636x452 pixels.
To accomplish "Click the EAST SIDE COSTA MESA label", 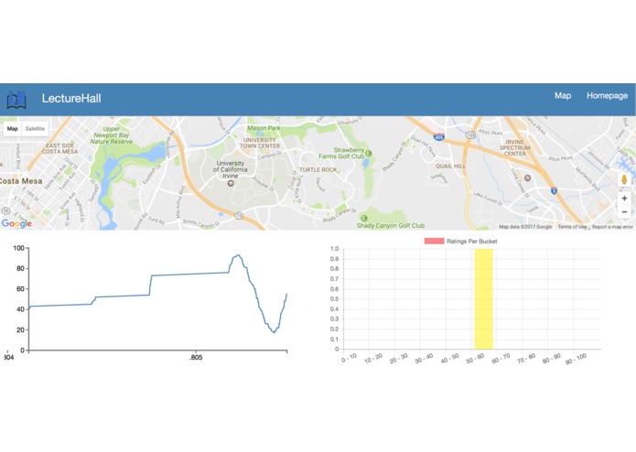I will 60,148.
